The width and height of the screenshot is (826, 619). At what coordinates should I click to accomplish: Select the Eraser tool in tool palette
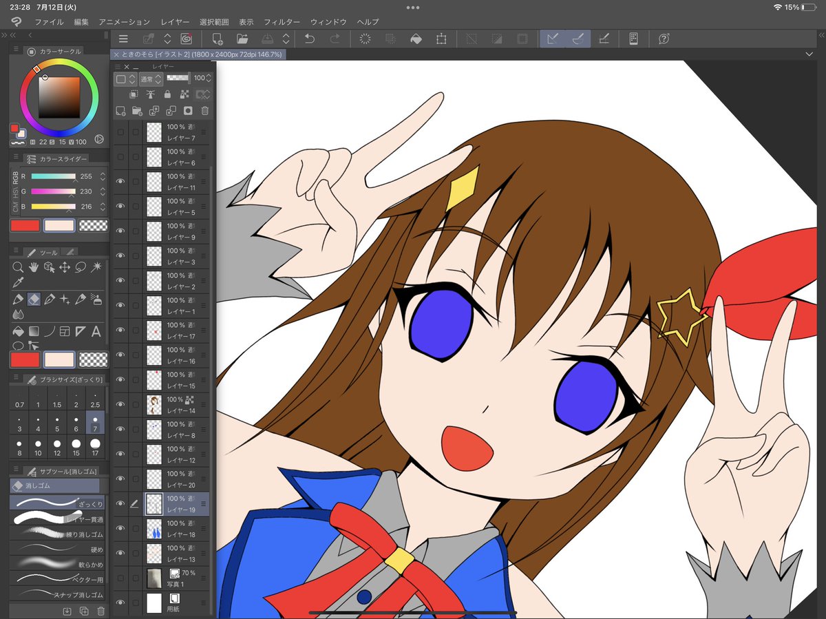[x=34, y=299]
